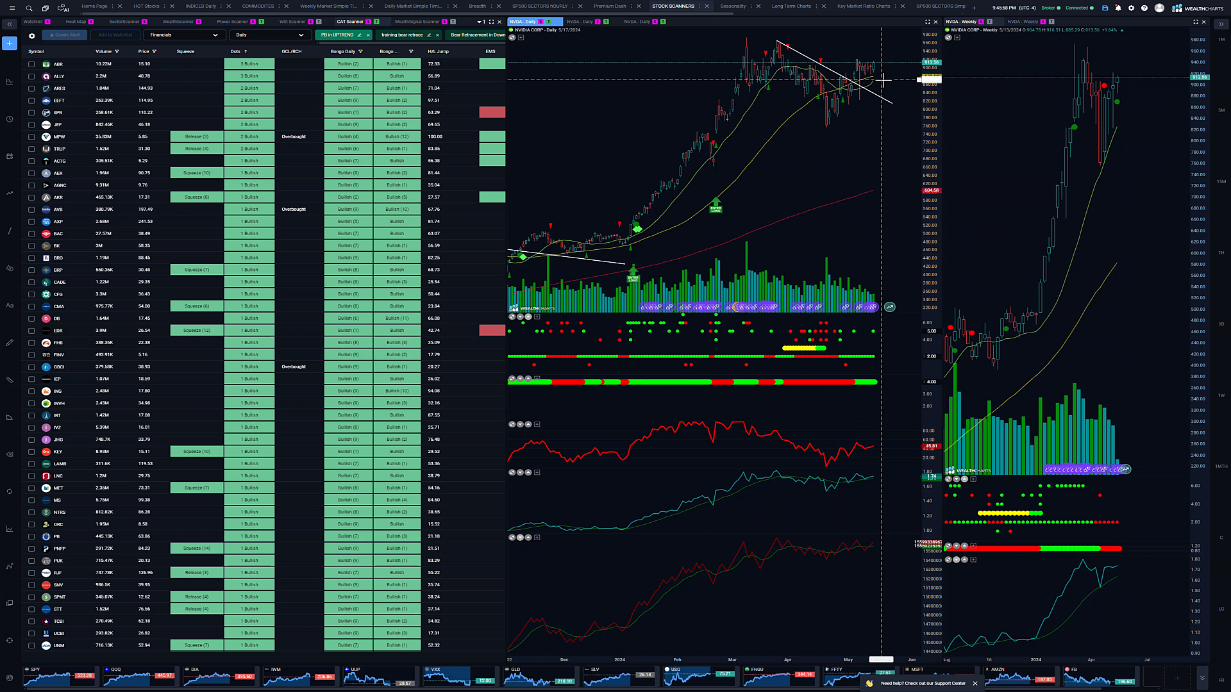This screenshot has width=1231, height=692.
Task: Hide the NVDA Daily main indicator eye
Action: (x=512, y=38)
